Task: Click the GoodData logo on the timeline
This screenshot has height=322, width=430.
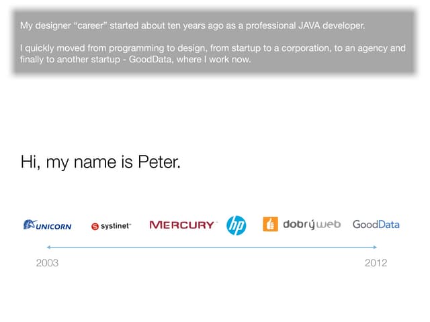Action: [x=376, y=224]
